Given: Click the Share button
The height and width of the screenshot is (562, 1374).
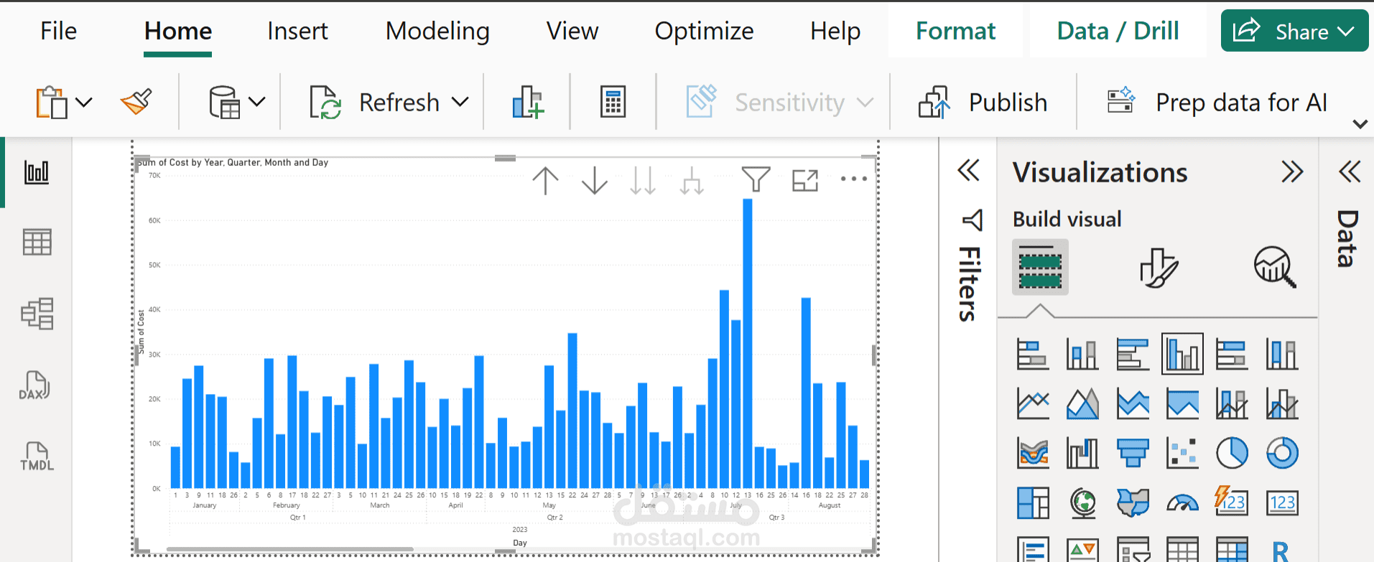Looking at the screenshot, I should tap(1294, 31).
